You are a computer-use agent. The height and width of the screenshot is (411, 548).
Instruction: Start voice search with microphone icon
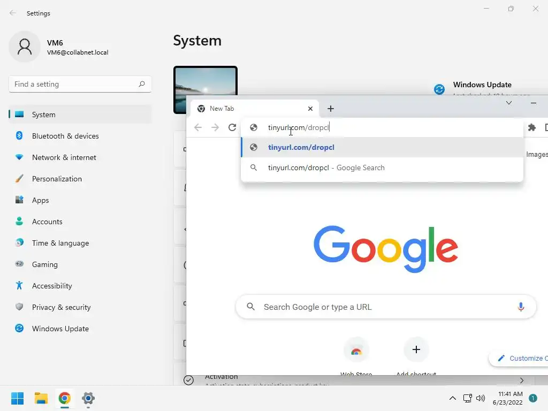coord(521,307)
